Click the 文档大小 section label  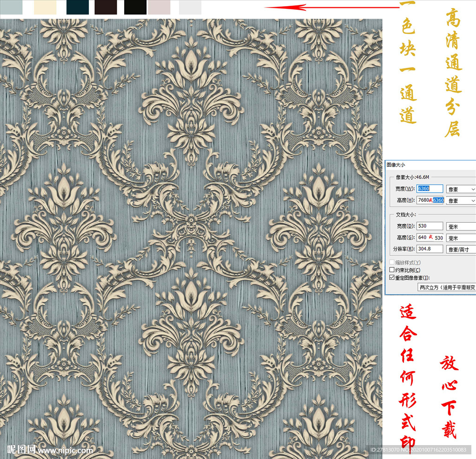tap(406, 214)
